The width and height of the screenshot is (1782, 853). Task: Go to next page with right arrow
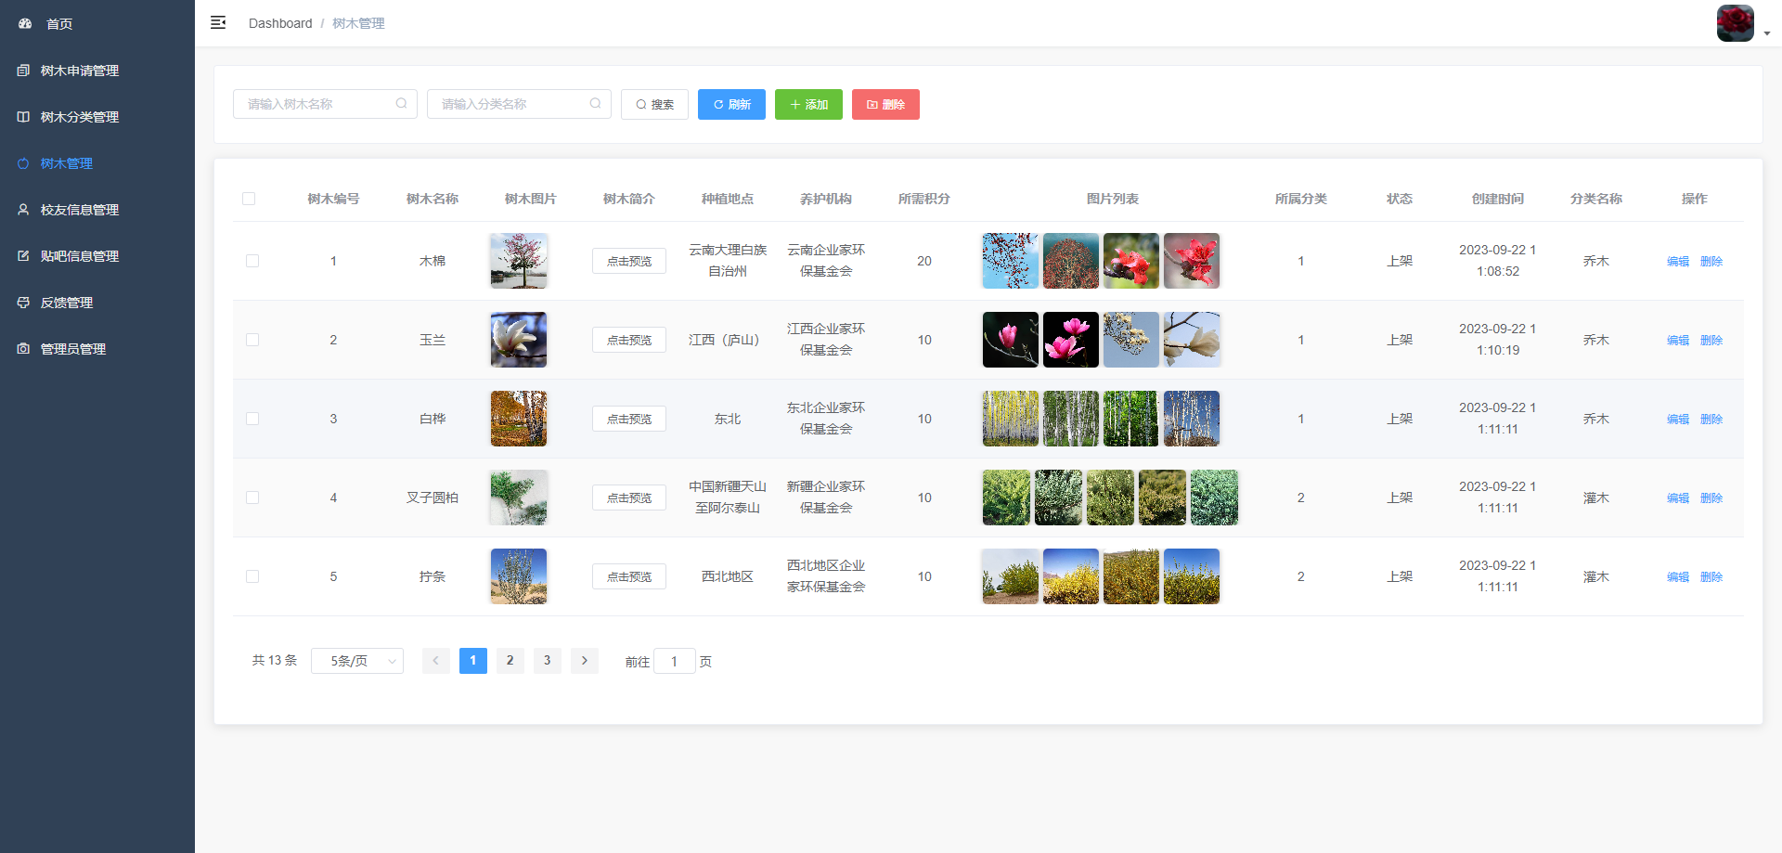pos(584,661)
